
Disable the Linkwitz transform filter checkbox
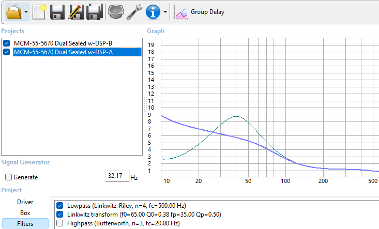(60, 214)
